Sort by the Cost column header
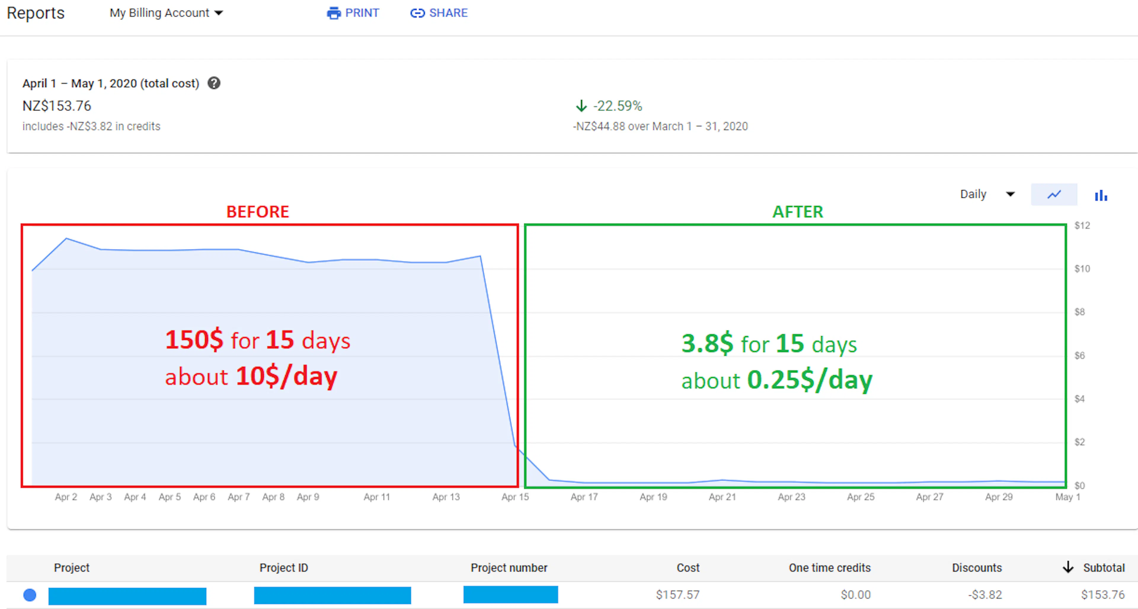This screenshot has height=609, width=1138. coord(688,568)
